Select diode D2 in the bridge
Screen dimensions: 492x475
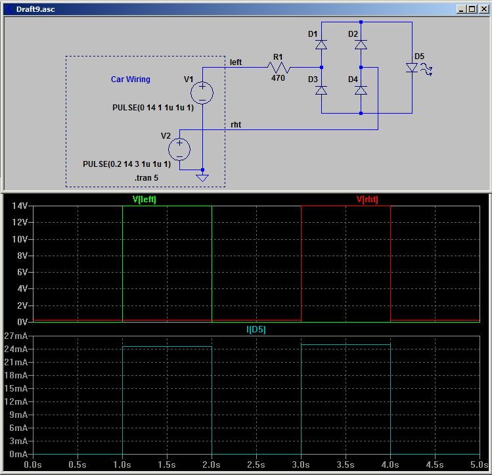point(361,45)
